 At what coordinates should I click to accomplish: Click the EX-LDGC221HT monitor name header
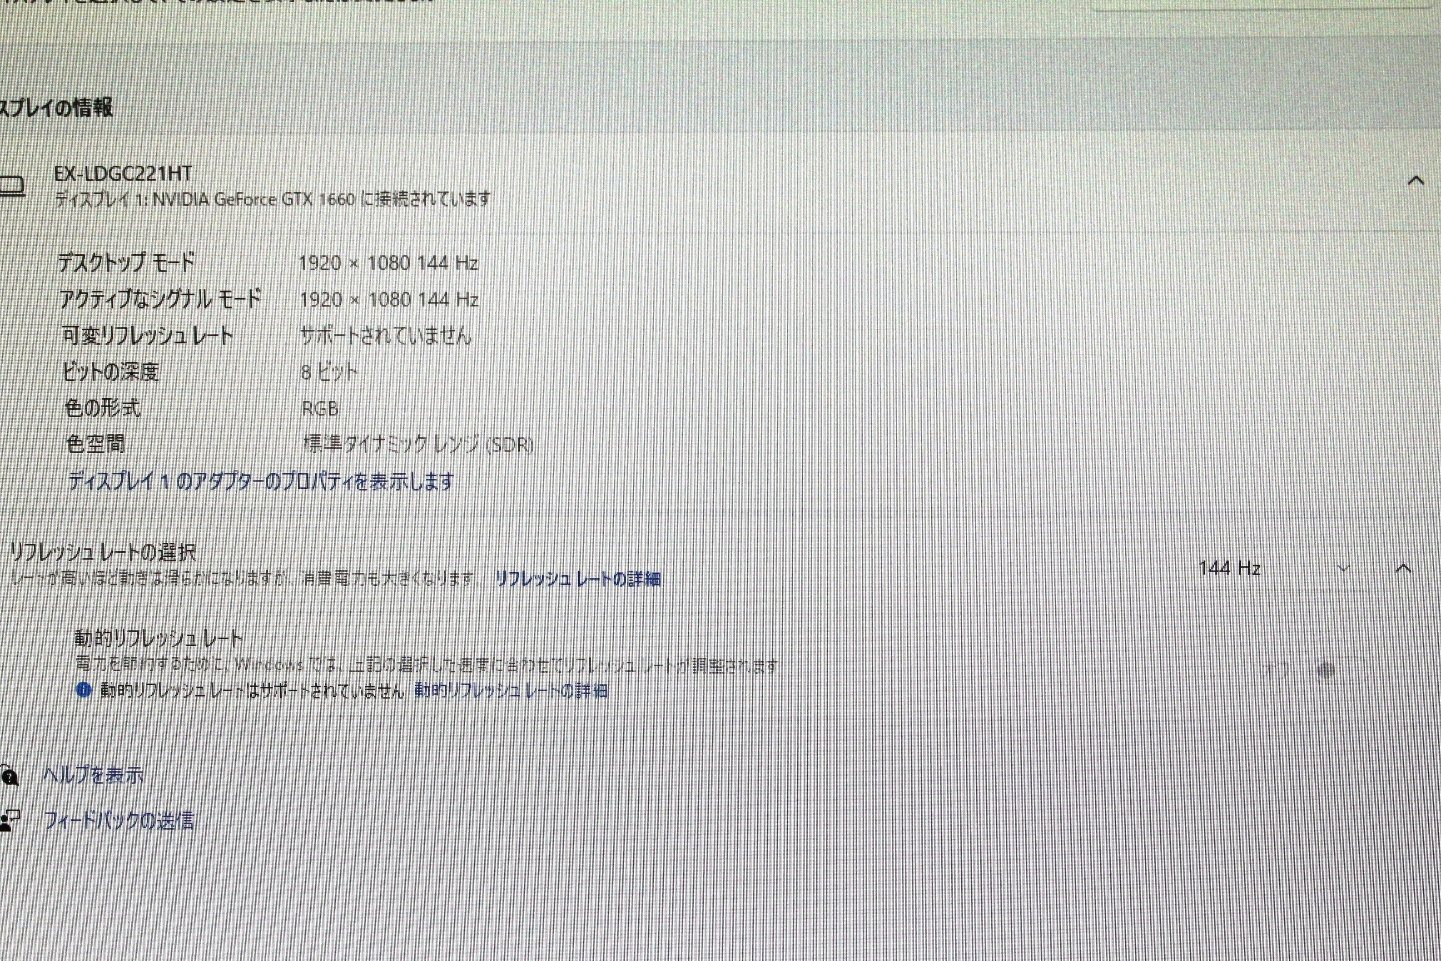click(x=123, y=174)
